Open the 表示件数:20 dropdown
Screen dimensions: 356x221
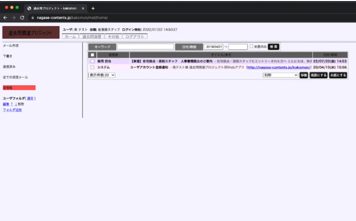click(x=102, y=75)
